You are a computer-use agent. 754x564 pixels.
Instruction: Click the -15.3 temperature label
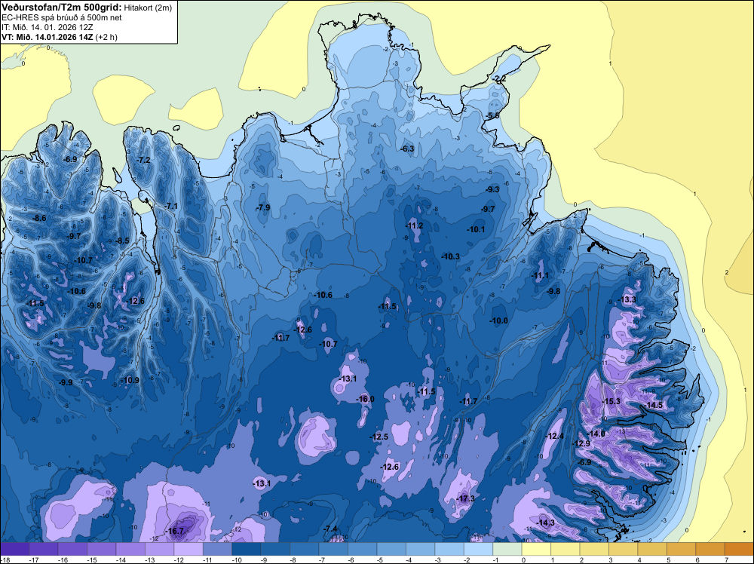click(611, 402)
